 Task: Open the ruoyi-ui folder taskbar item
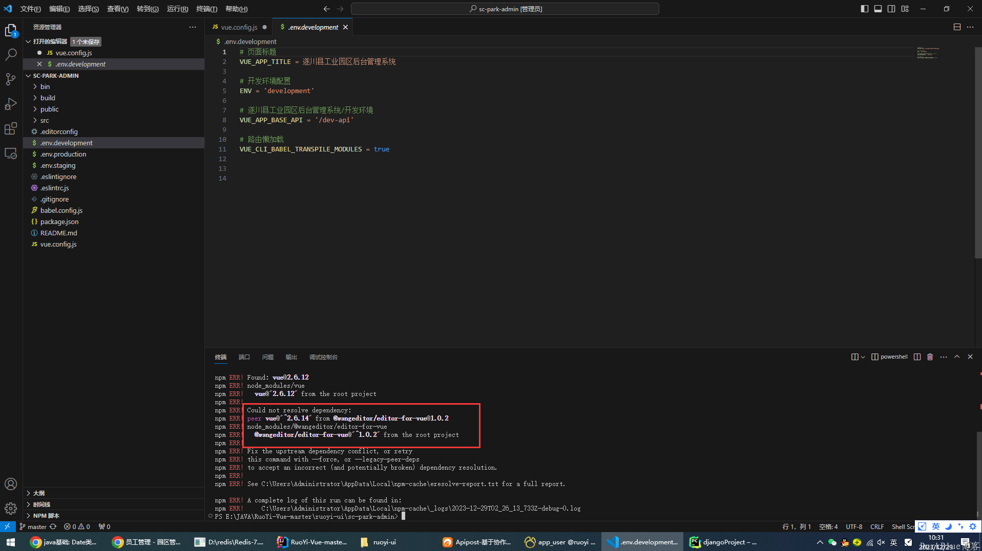[x=379, y=542]
